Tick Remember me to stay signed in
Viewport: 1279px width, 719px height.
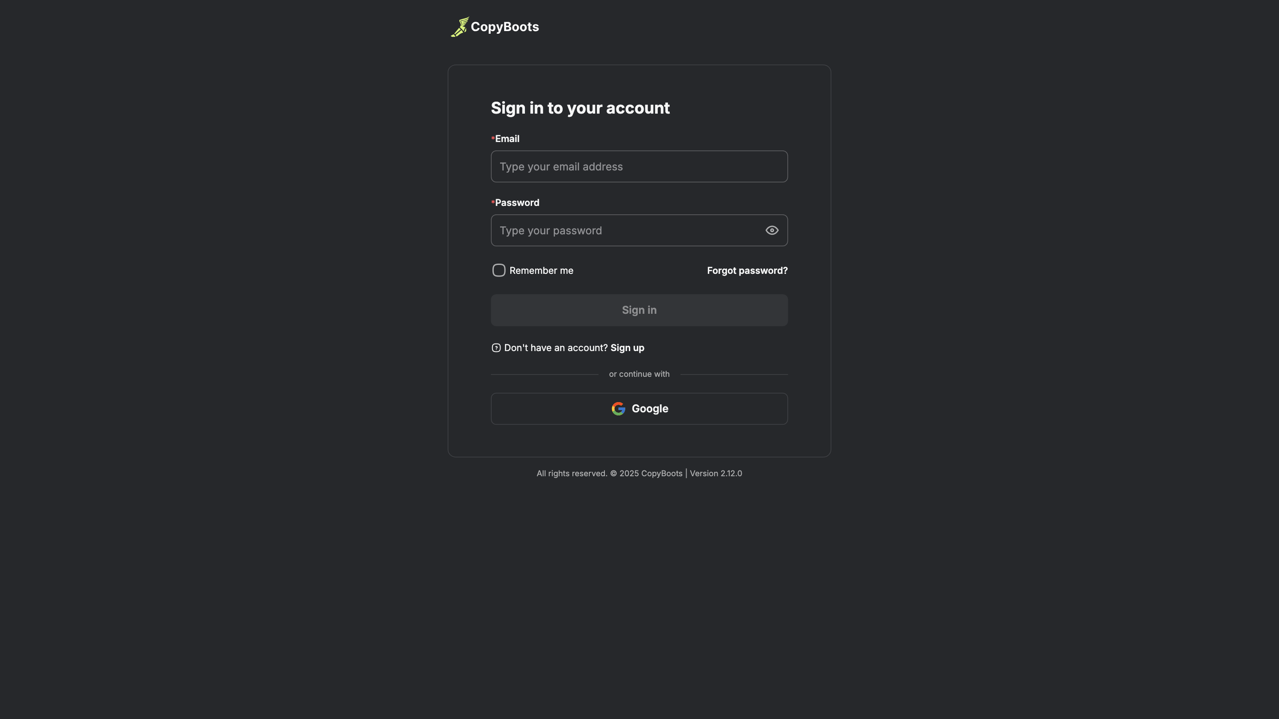498,270
